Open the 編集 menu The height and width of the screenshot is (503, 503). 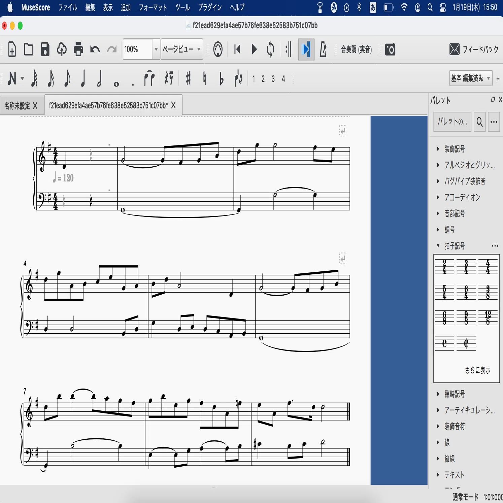(x=90, y=7)
